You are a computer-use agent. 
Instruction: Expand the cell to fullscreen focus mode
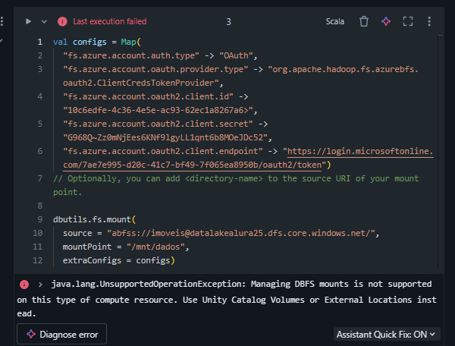pyautogui.click(x=408, y=21)
